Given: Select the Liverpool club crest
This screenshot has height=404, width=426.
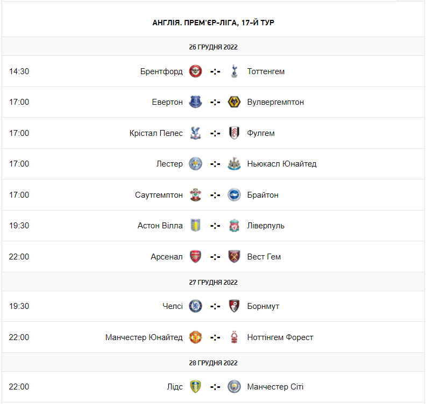Looking at the screenshot, I should click(x=234, y=226).
